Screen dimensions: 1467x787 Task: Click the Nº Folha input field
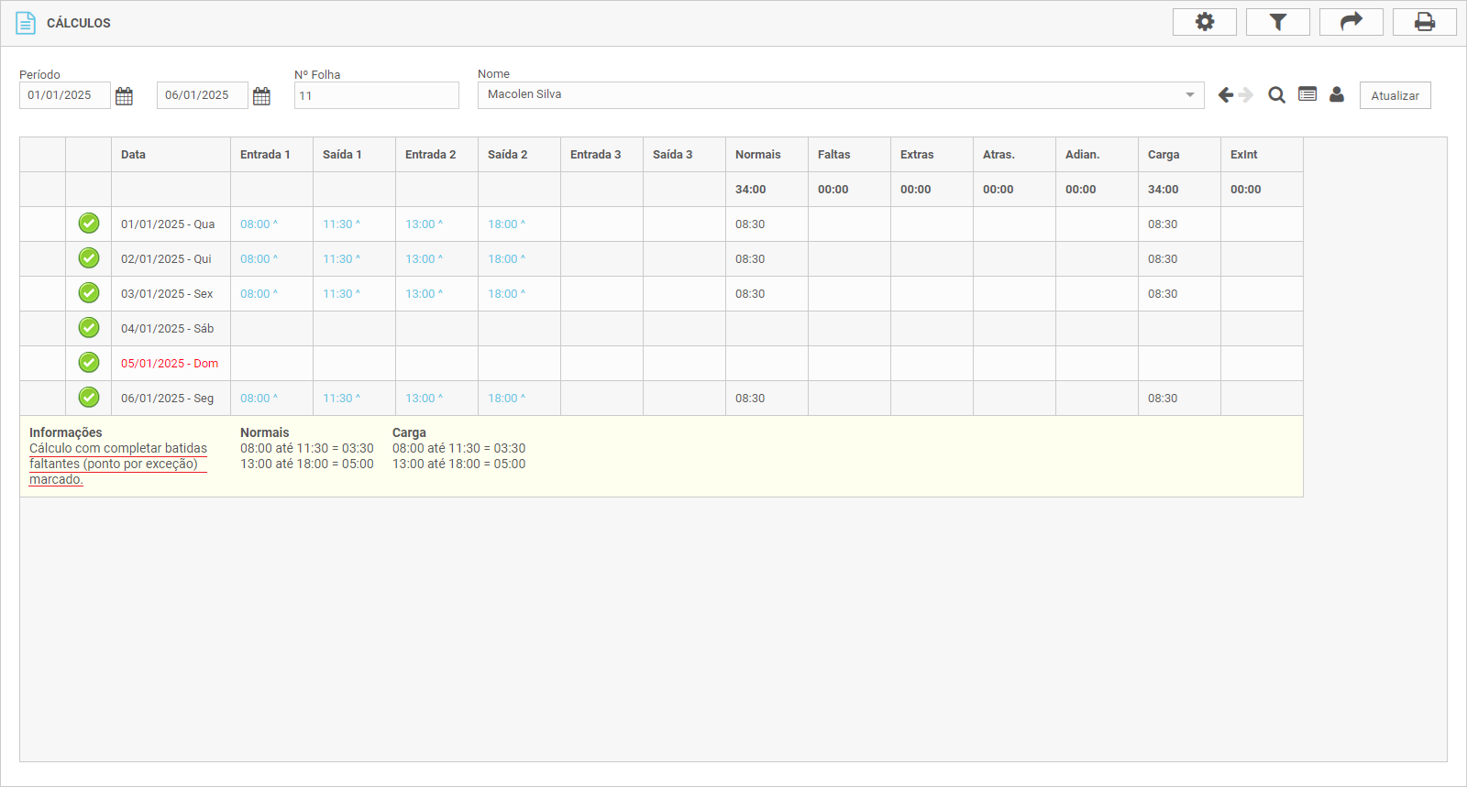376,96
